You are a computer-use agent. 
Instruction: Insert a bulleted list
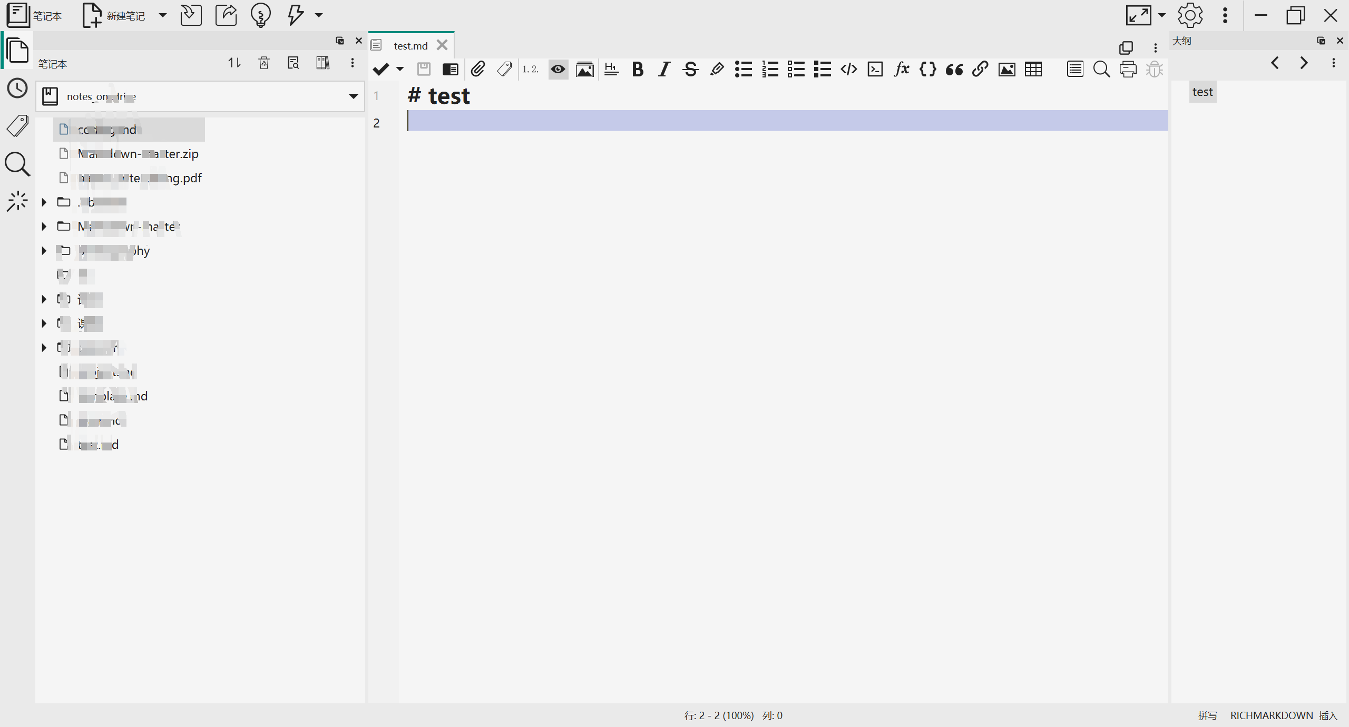[x=742, y=69]
